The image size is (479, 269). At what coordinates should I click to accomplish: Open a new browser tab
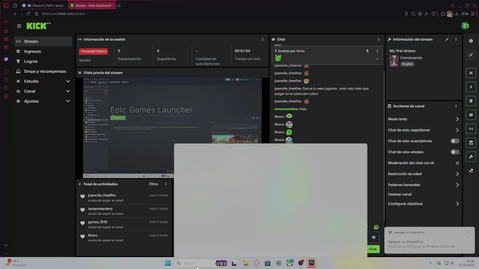click(x=119, y=6)
